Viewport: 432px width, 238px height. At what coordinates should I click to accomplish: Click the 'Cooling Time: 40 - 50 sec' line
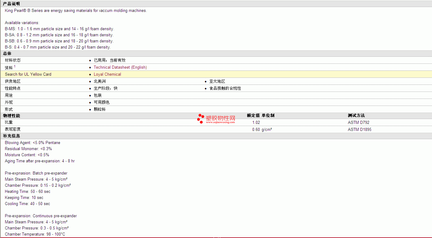28,204
